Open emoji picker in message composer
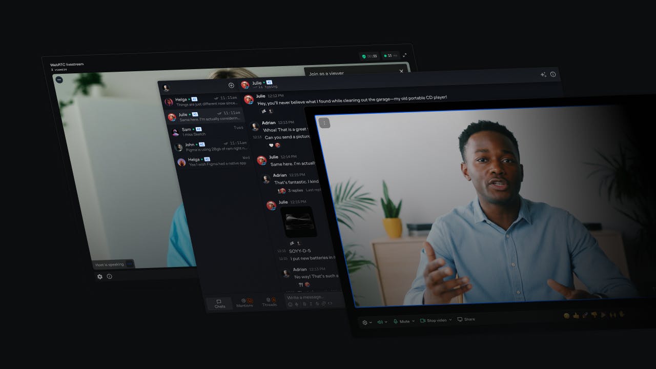The image size is (656, 369). click(290, 304)
